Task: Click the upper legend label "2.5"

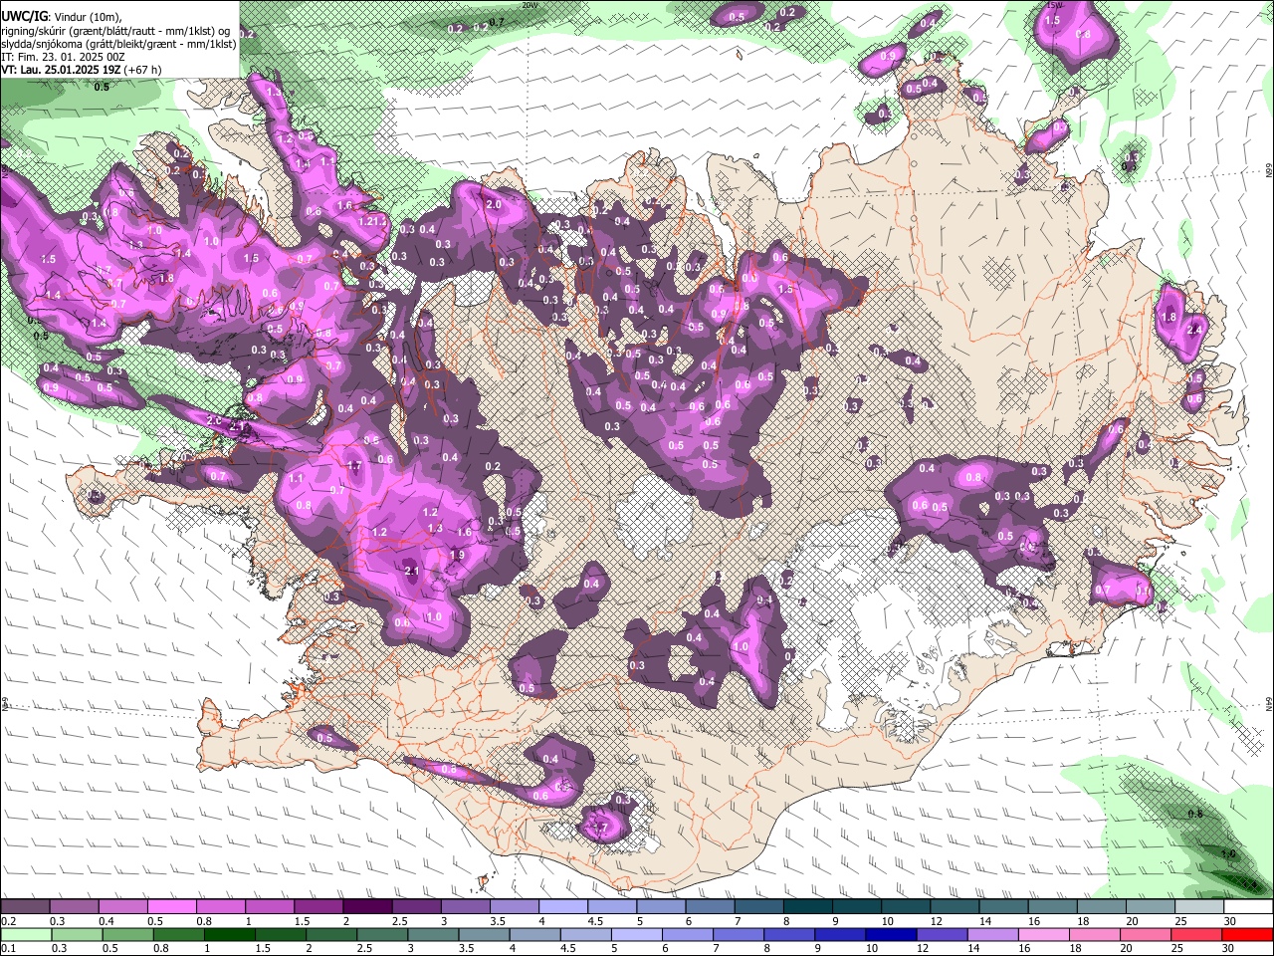Action: [x=398, y=921]
